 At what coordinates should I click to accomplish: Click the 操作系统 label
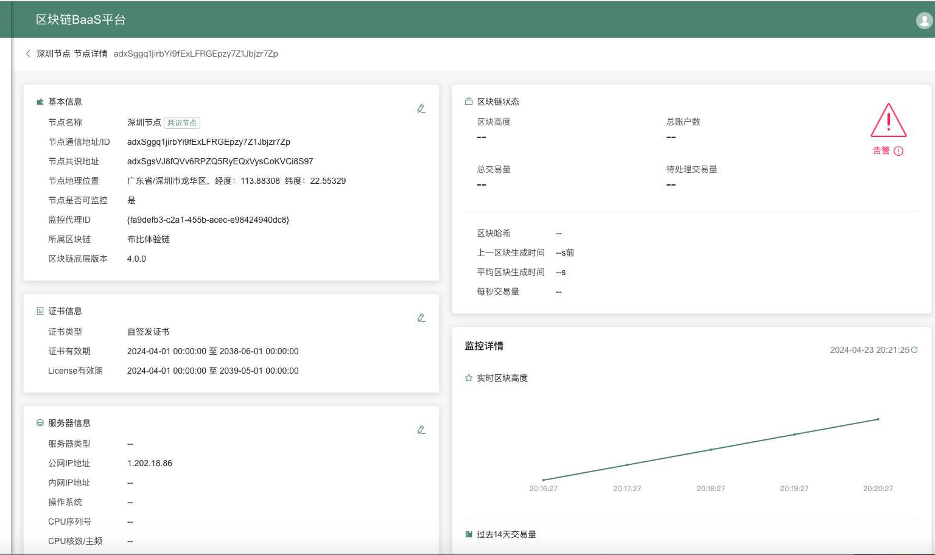click(x=65, y=502)
